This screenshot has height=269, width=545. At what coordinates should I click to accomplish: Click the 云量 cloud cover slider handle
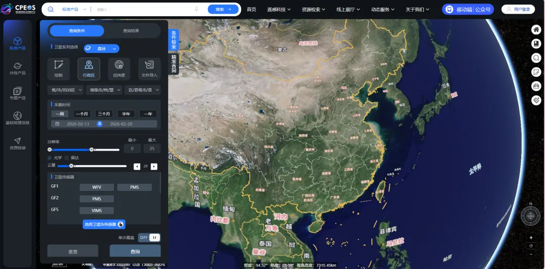click(x=71, y=166)
